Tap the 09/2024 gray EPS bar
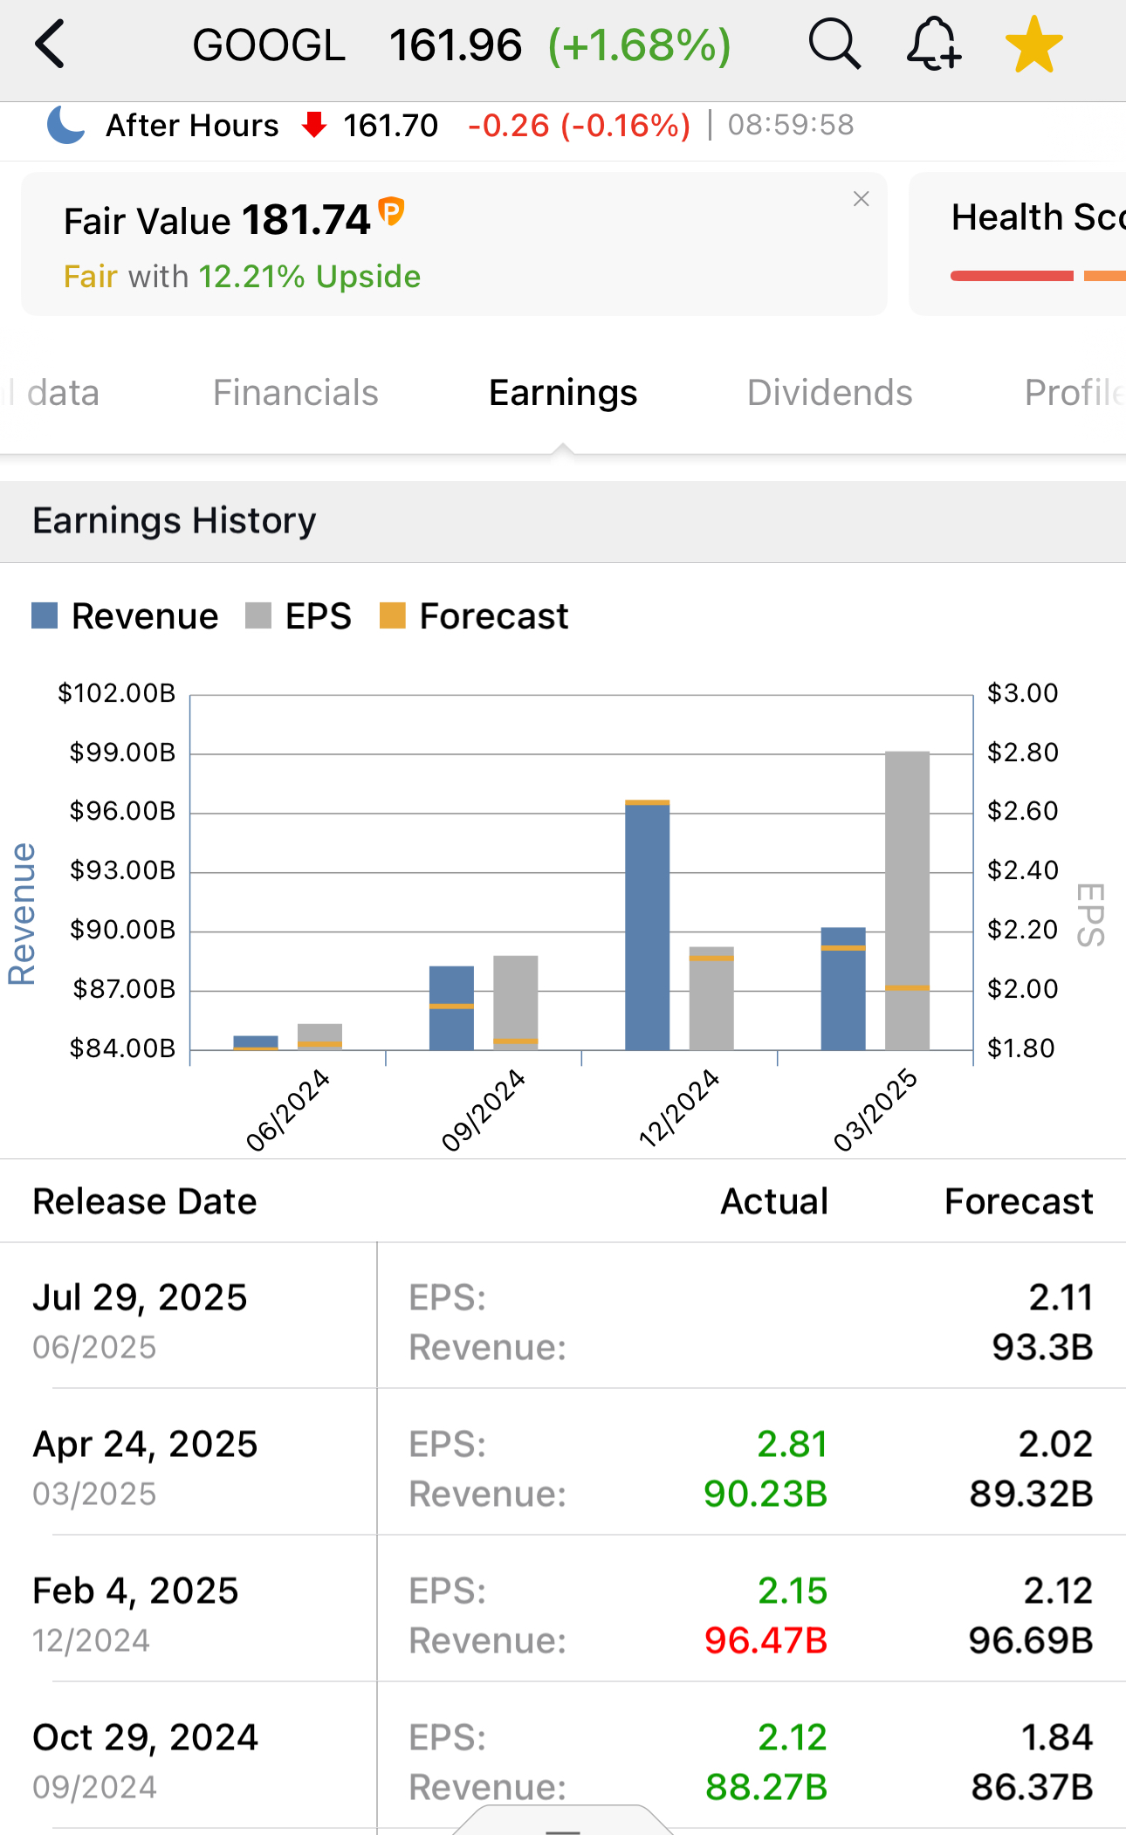 [515, 1003]
